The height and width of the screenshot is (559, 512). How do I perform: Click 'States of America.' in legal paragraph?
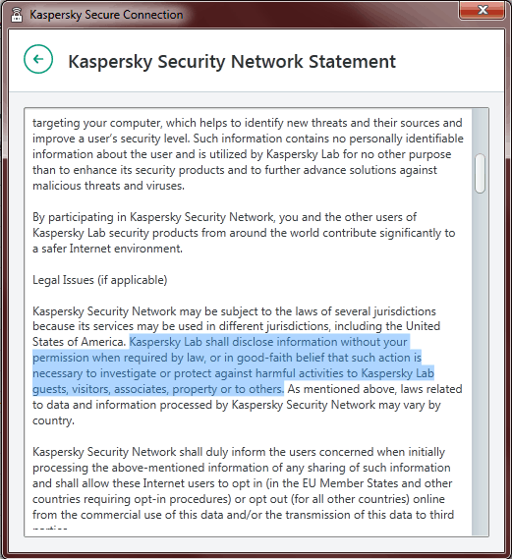tap(79, 342)
